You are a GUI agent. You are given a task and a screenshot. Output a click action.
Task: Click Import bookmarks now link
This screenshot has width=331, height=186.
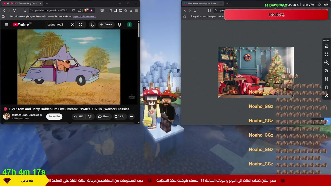pyautogui.click(x=84, y=16)
